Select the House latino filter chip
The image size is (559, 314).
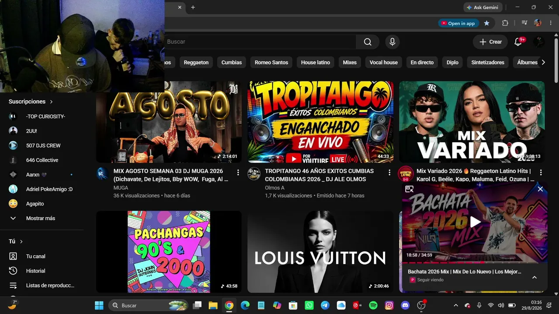pos(315,62)
